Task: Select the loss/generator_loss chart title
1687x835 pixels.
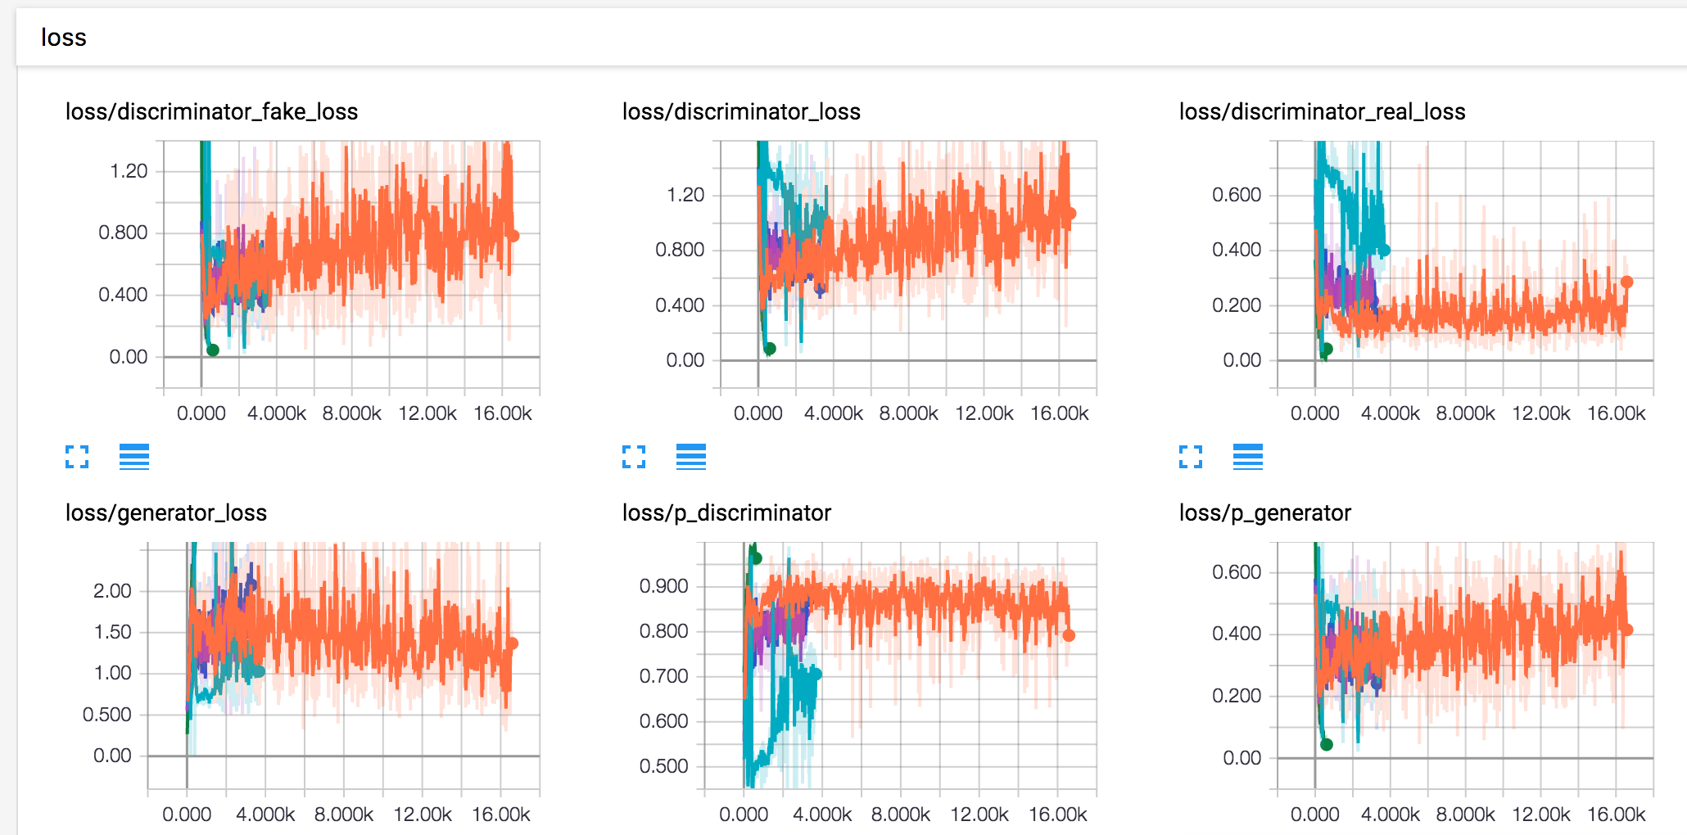Action: pos(166,512)
